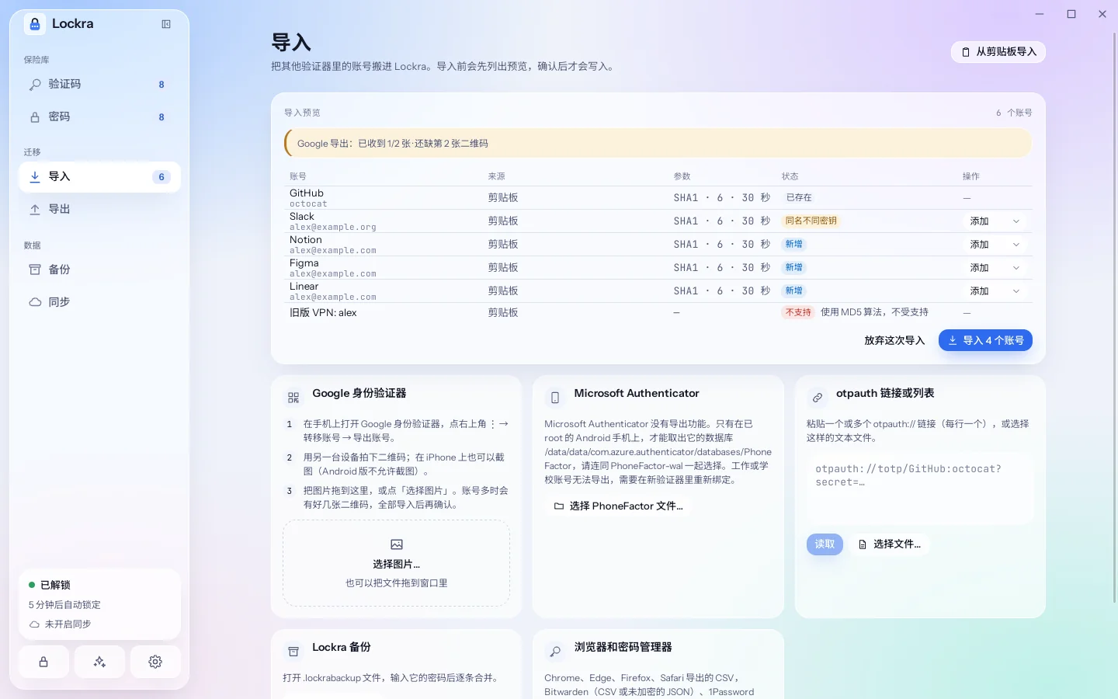Click the image icon above 选择图片…
Viewport: 1118px width, 699px height.
397,544
